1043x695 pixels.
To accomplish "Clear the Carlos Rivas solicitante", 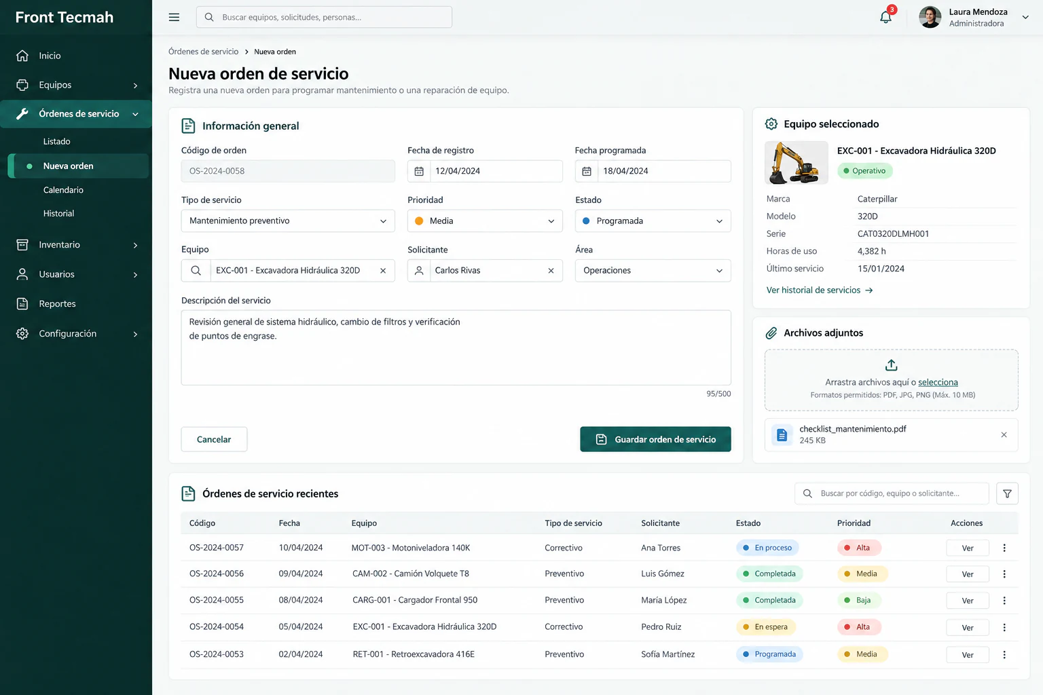I will [x=551, y=270].
